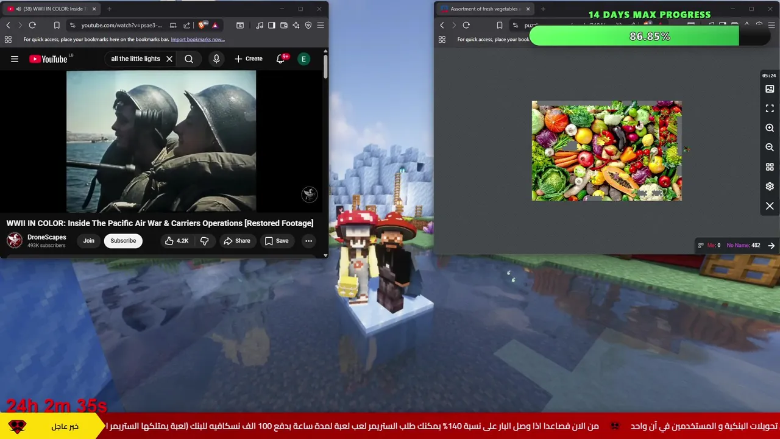Open apps grid on YouTube window bookmarks bar

click(x=8, y=39)
